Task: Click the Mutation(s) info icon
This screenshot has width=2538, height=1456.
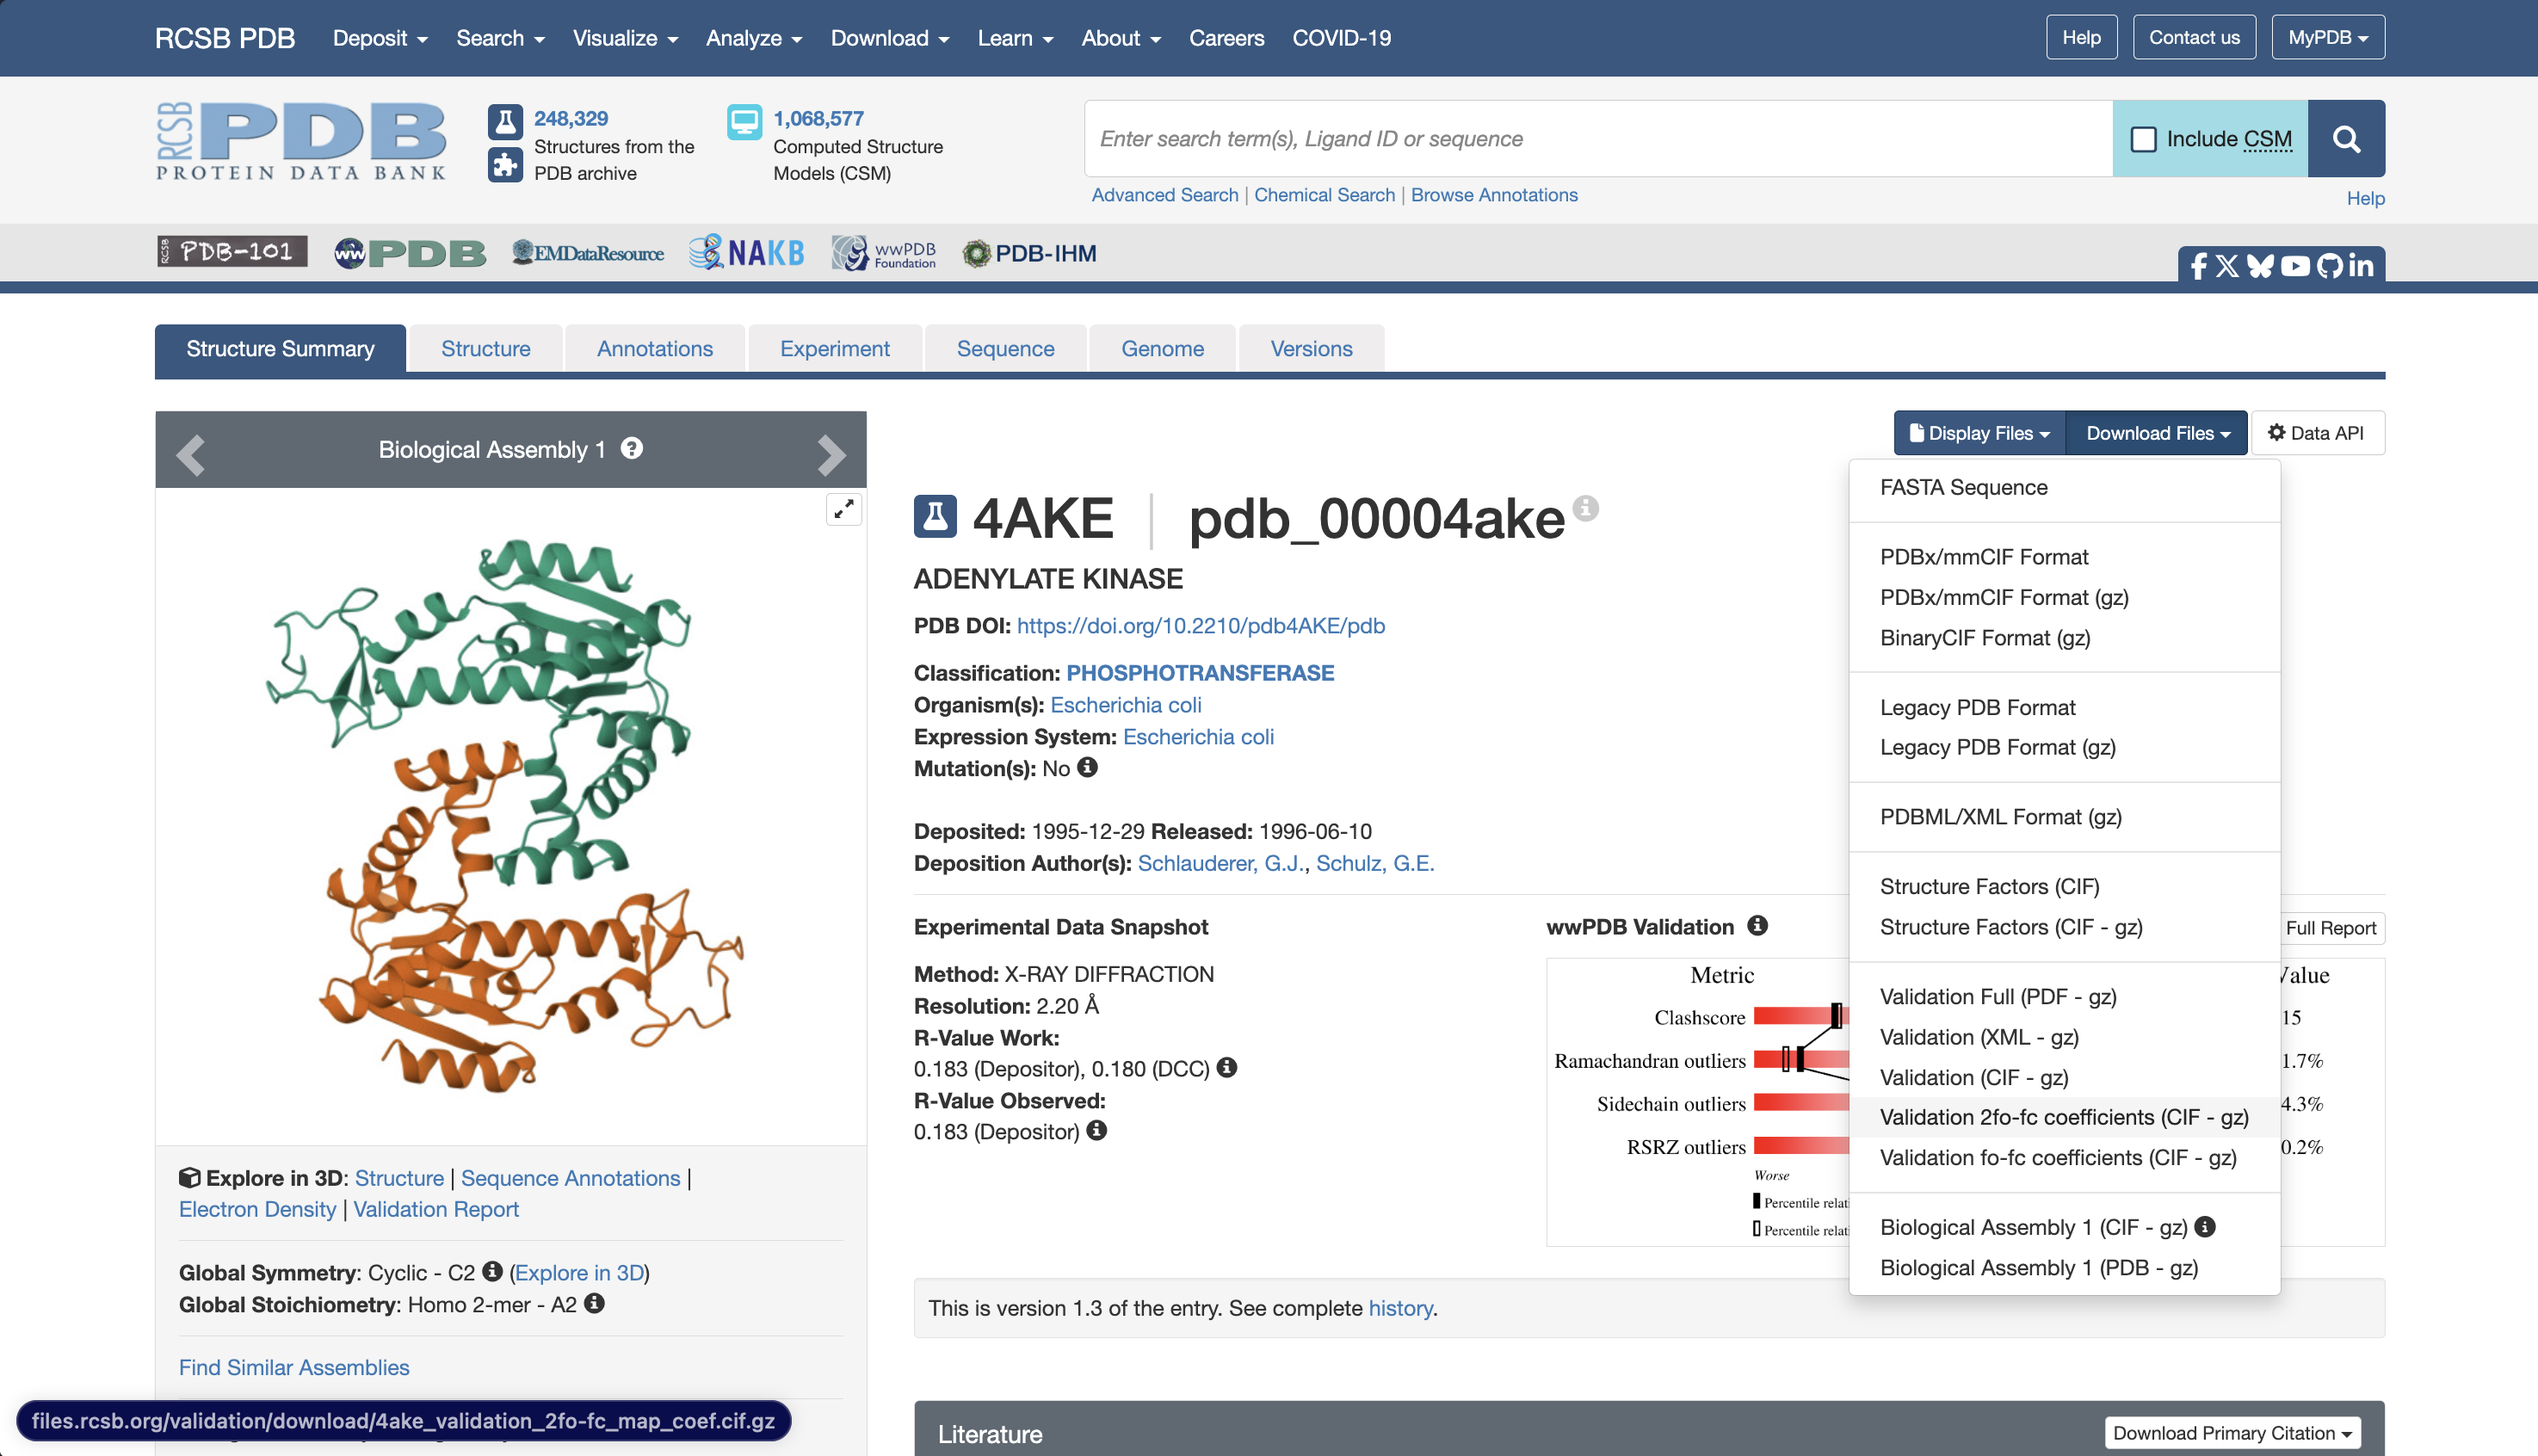Action: coord(1087,767)
